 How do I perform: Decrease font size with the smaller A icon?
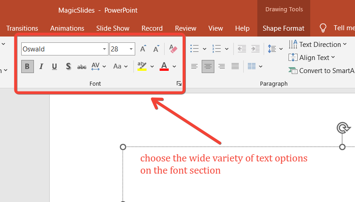click(x=156, y=49)
